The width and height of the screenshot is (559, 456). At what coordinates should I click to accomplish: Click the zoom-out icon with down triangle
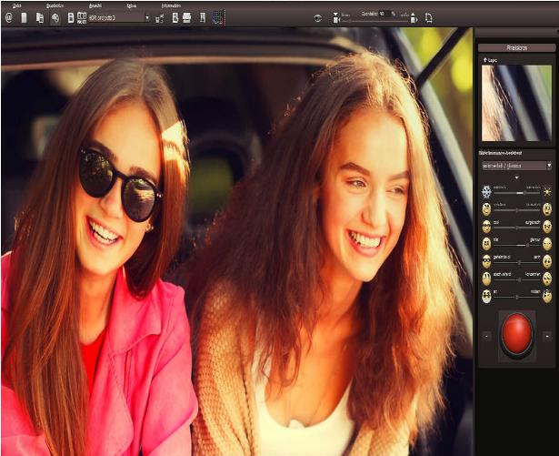(x=336, y=18)
